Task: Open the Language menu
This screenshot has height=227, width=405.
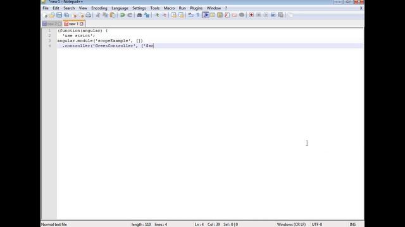Action: point(120,8)
